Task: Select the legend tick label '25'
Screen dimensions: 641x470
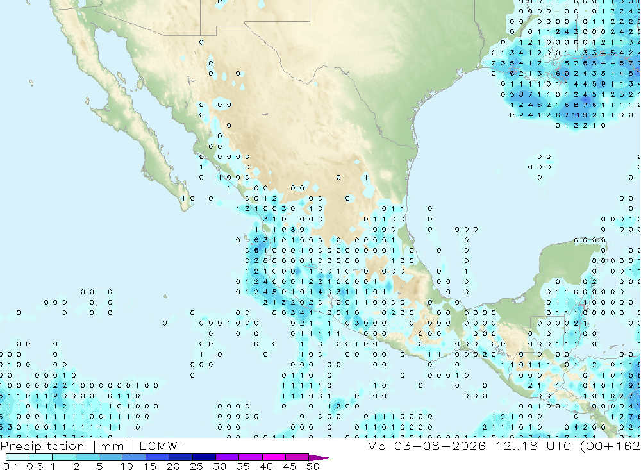Action: [197, 466]
